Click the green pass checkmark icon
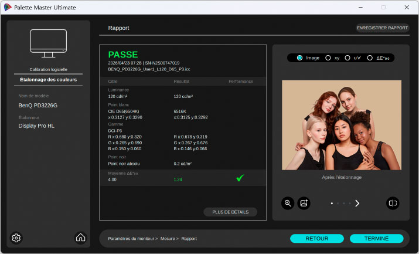The width and height of the screenshot is (419, 254). (240, 178)
